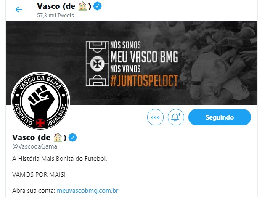Open the #JUNTOSPELOCT header banner image
The width and height of the screenshot is (262, 197).
coord(132,63)
